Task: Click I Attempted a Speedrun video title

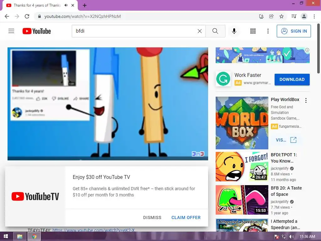Action: [x=285, y=224]
